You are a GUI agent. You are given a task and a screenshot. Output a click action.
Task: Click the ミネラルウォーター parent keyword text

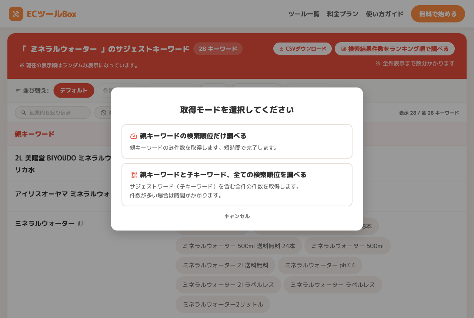[45, 223]
